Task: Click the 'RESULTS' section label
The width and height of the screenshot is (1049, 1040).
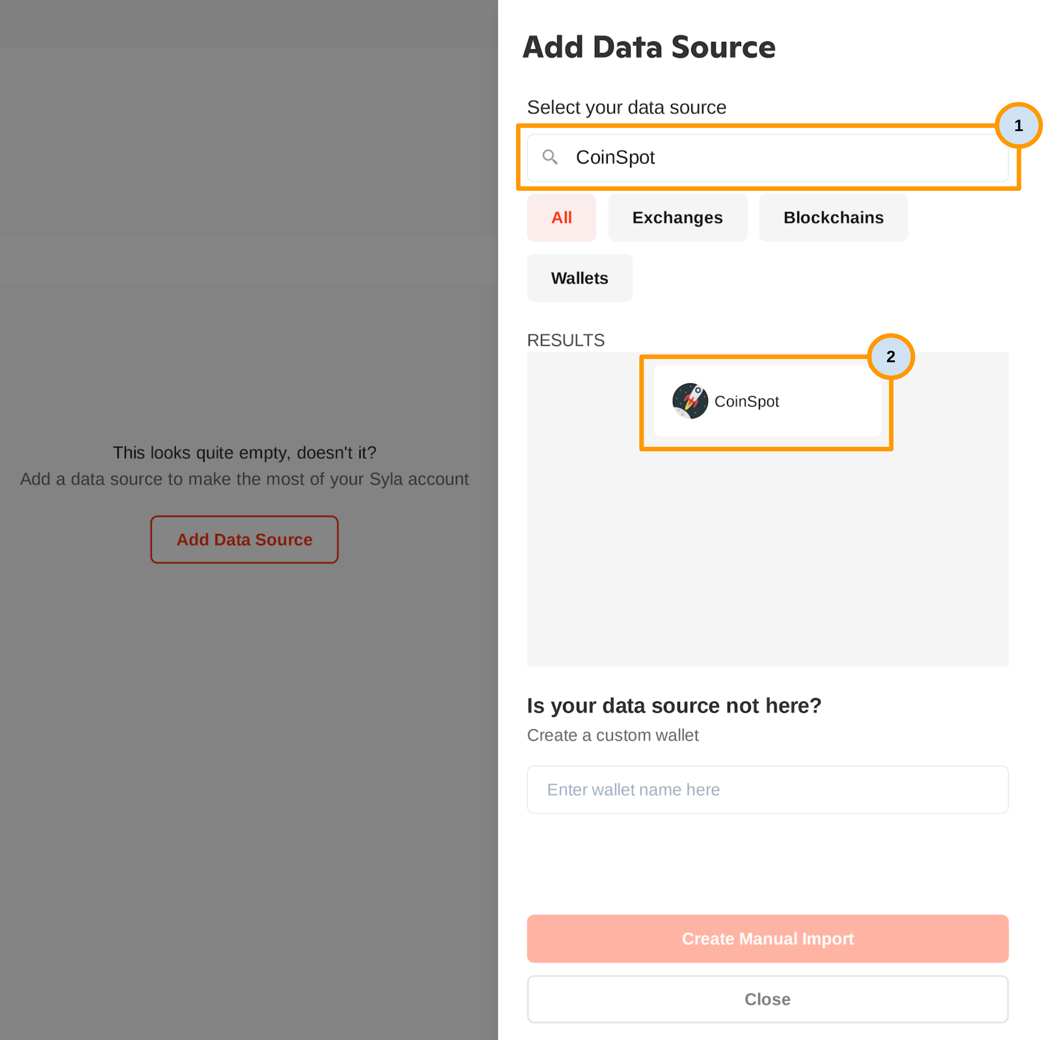Action: (x=565, y=340)
